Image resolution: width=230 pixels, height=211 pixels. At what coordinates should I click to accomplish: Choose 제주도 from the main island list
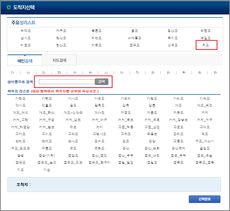pyautogui.click(x=61, y=31)
